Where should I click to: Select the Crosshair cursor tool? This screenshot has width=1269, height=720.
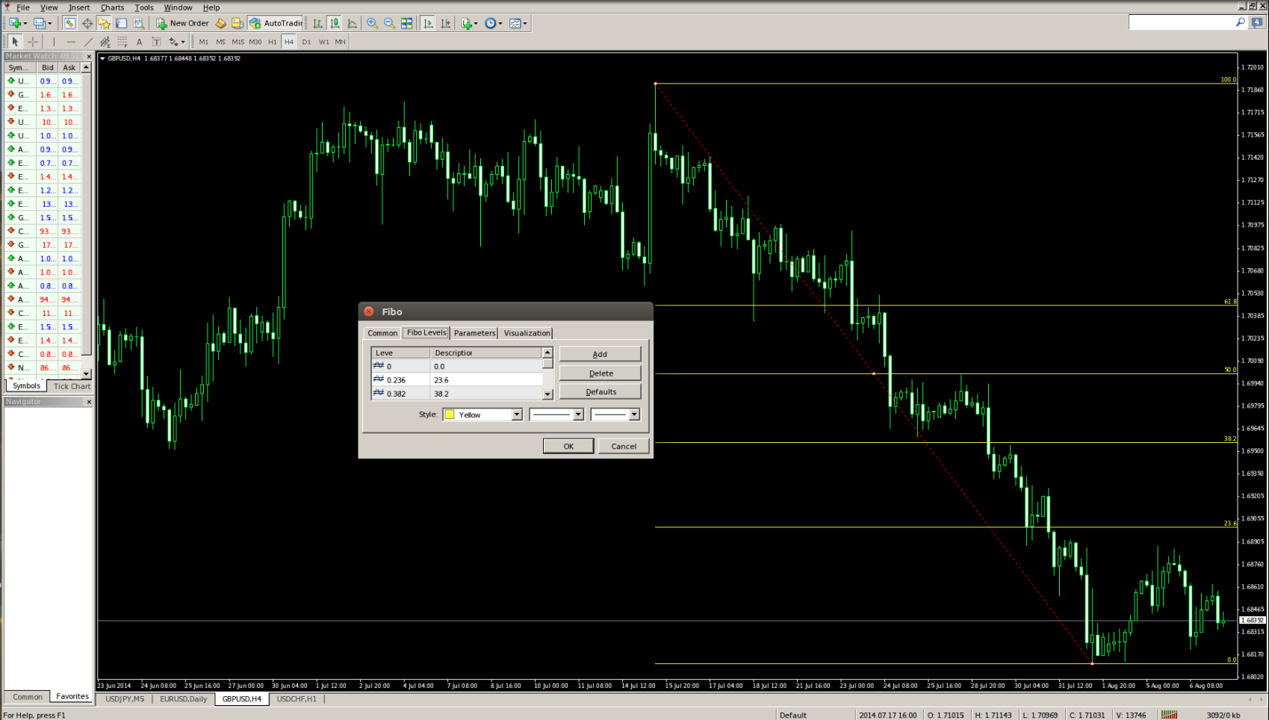pos(33,42)
